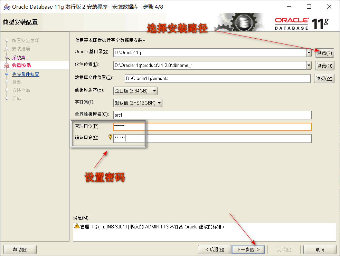This screenshot has width=340, height=256.
Task: Select 完成 step in sidebar
Action: [x=17, y=98]
